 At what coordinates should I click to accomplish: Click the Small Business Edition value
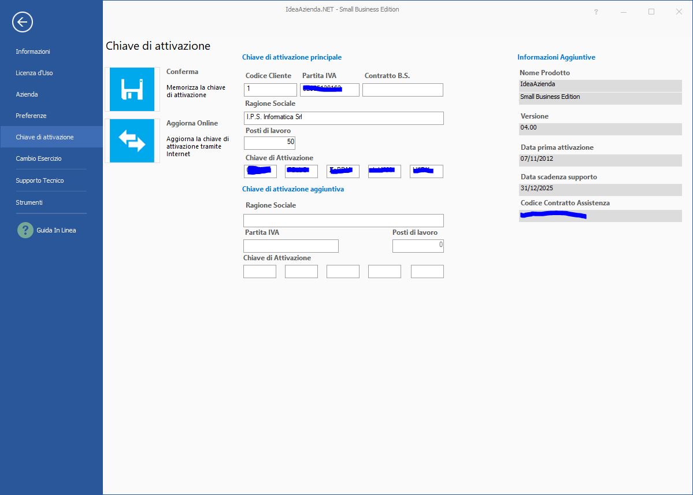(600, 98)
